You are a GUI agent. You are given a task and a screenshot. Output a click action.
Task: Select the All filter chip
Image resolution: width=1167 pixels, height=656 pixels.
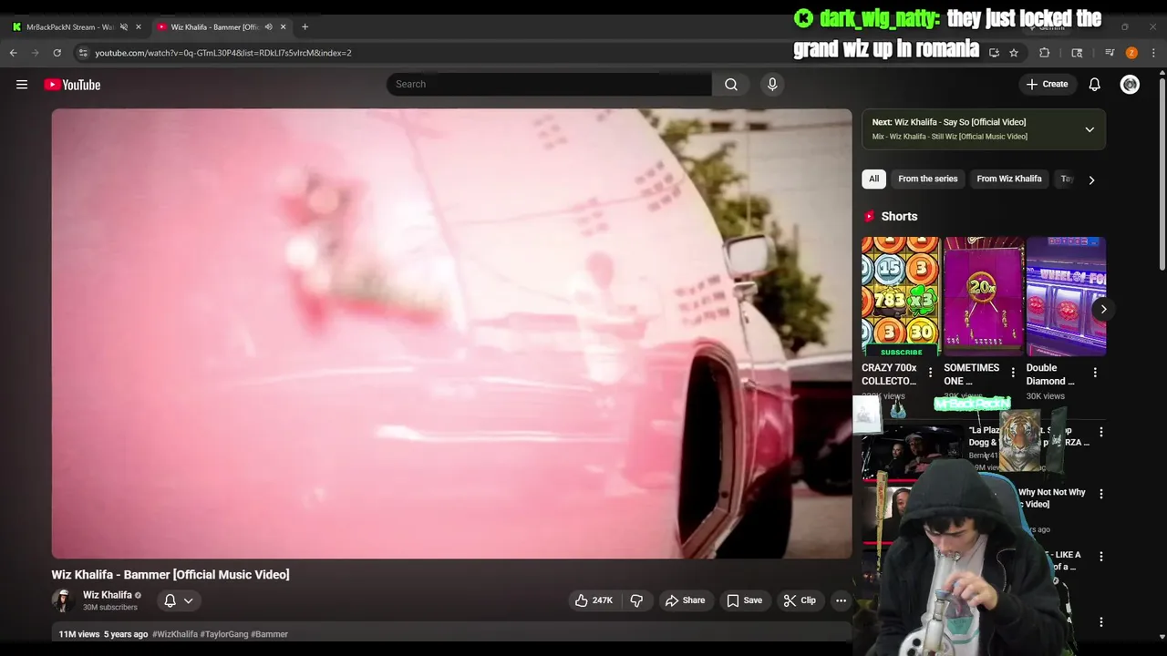coord(873,179)
